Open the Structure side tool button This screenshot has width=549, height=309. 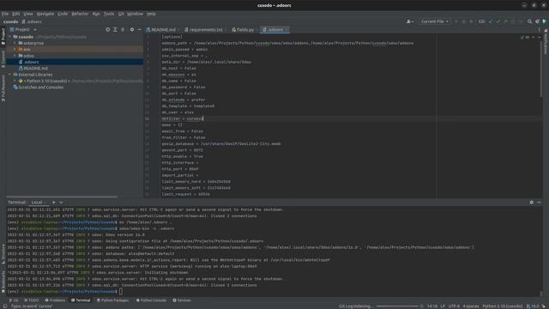point(3,255)
